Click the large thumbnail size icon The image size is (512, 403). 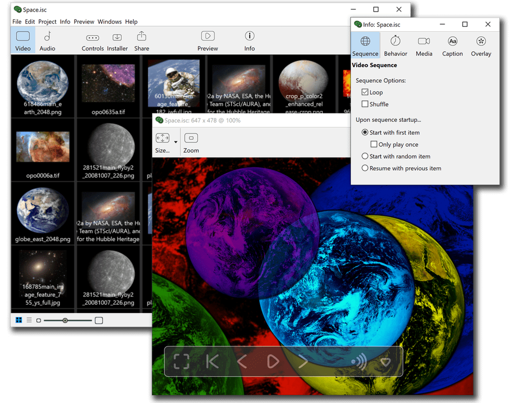(x=99, y=320)
